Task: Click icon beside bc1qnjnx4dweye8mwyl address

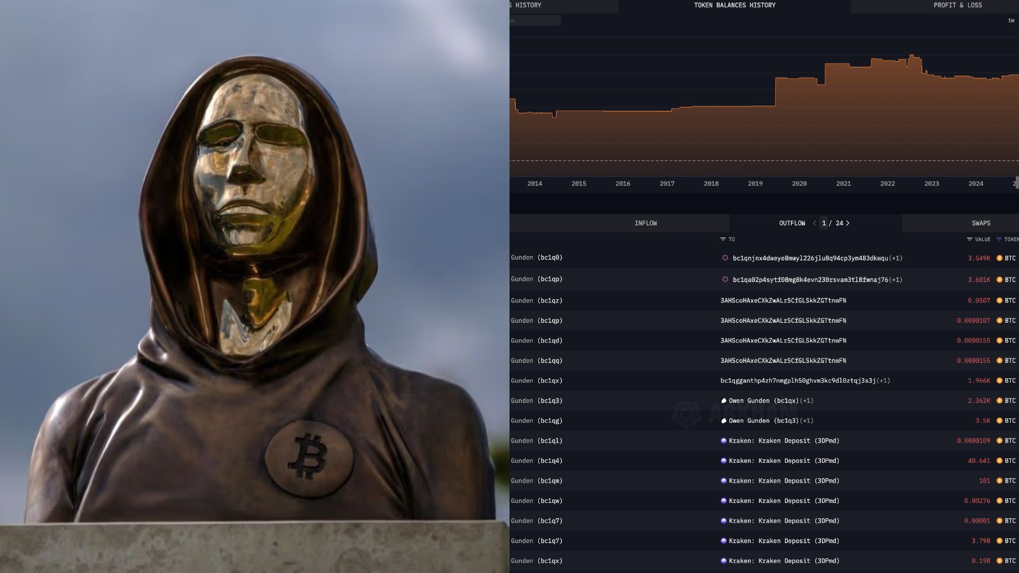Action: pyautogui.click(x=725, y=258)
